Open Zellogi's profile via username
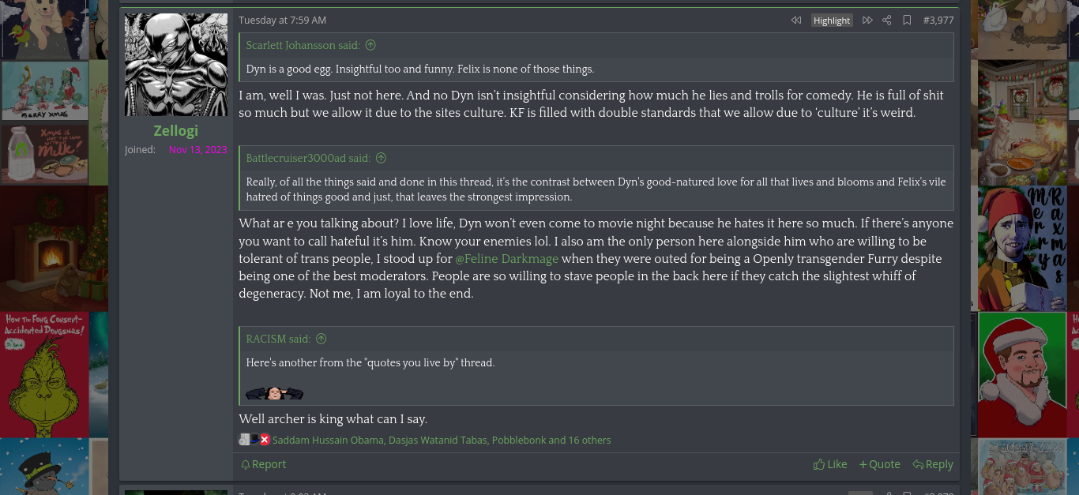 click(x=176, y=131)
